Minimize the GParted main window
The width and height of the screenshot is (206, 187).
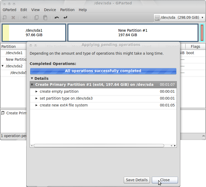click(5, 4)
